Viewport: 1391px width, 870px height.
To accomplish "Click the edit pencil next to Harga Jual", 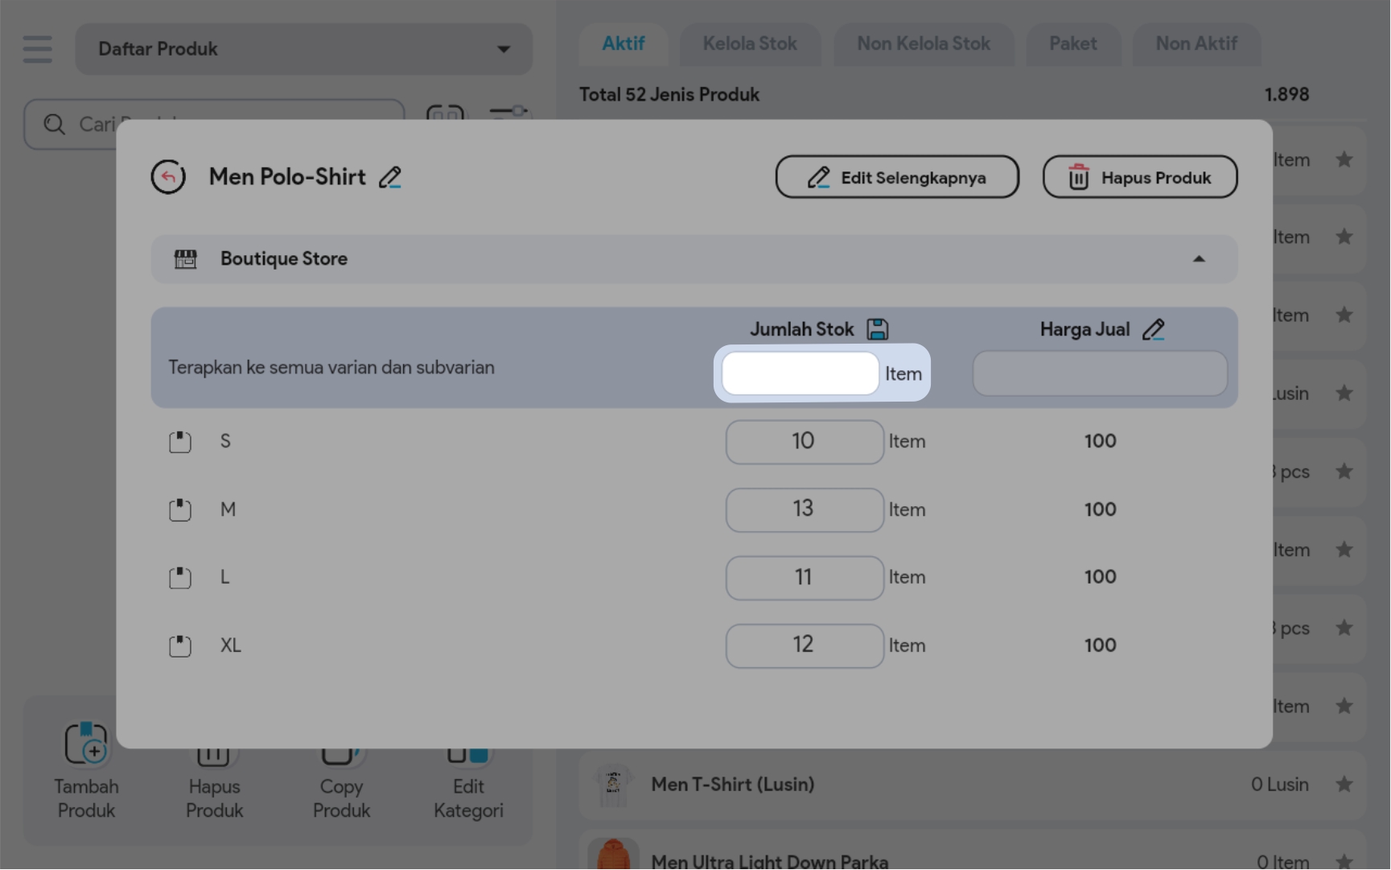I will (1153, 329).
